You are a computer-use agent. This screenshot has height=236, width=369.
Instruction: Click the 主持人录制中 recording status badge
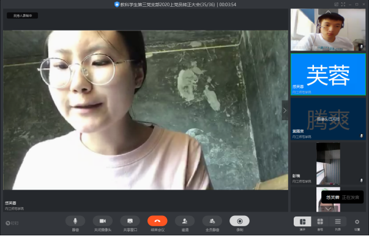click(x=23, y=16)
